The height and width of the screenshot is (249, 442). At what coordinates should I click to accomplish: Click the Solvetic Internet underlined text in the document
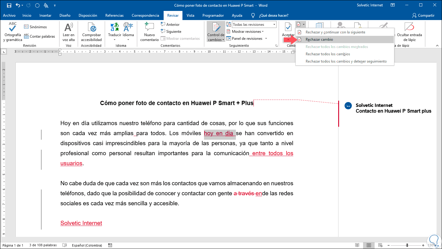pyautogui.click(x=81, y=223)
